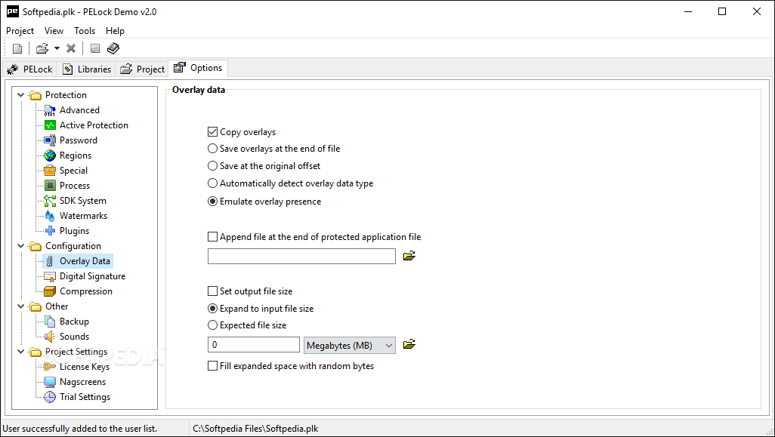The image size is (775, 437).
Task: Click the Close project X toolbar icon
Action: coord(71,48)
